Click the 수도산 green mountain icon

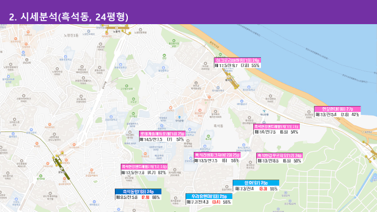pyautogui.click(x=134, y=99)
